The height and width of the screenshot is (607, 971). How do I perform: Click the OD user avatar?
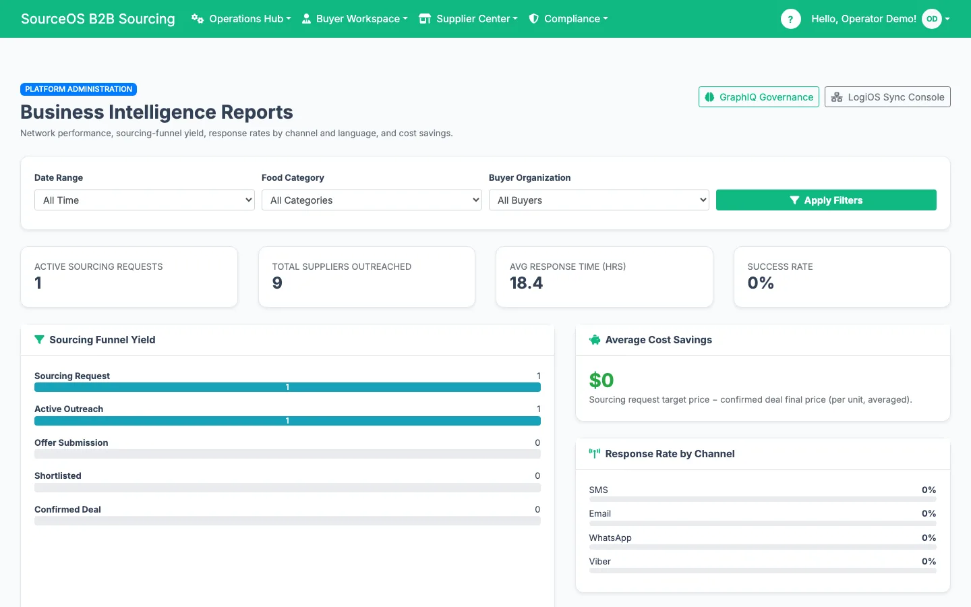pyautogui.click(x=932, y=19)
